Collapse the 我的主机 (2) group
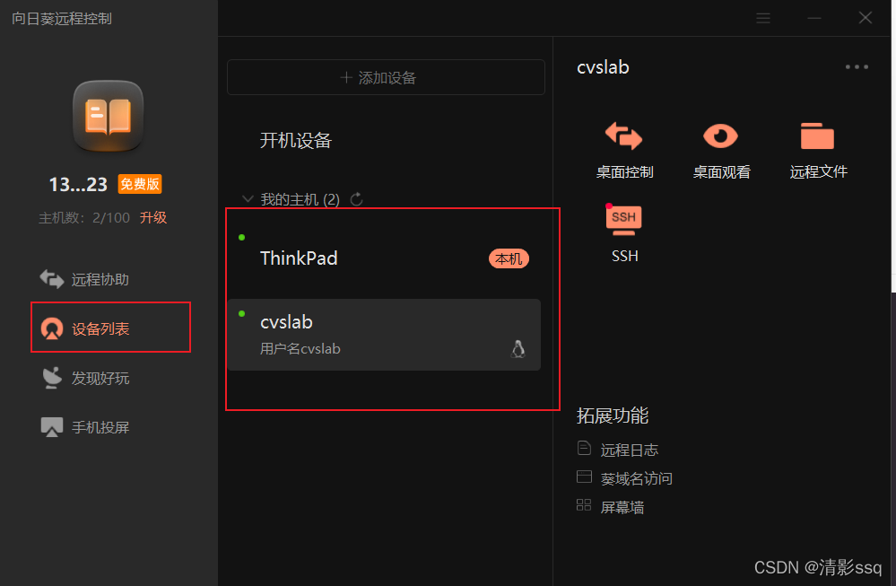Image resolution: width=896 pixels, height=586 pixels. coord(248,199)
